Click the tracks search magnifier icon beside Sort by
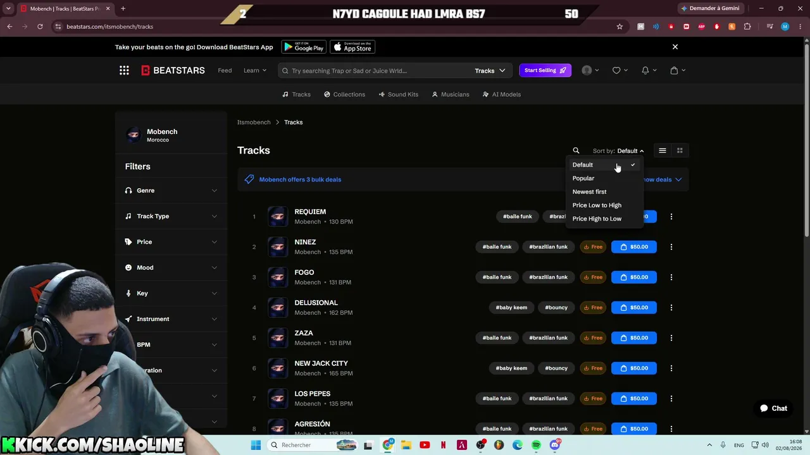The image size is (810, 455). click(x=576, y=150)
